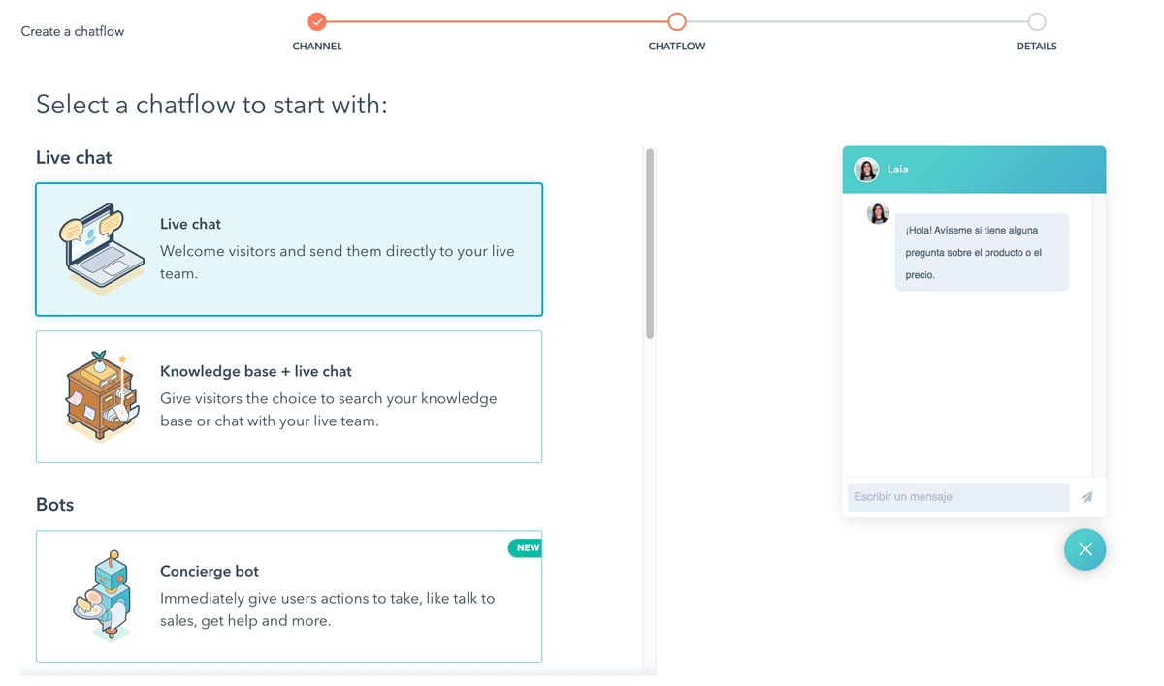This screenshot has width=1164, height=686.
Task: Click the NEW badge on Concierge bot
Action: (525, 547)
